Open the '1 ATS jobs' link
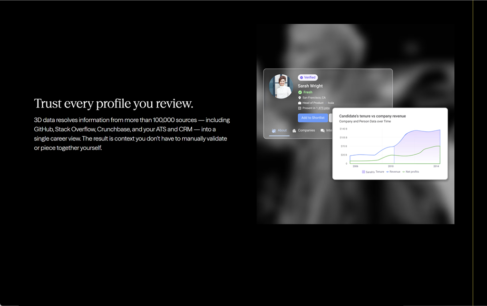The height and width of the screenshot is (306, 487). [323, 108]
